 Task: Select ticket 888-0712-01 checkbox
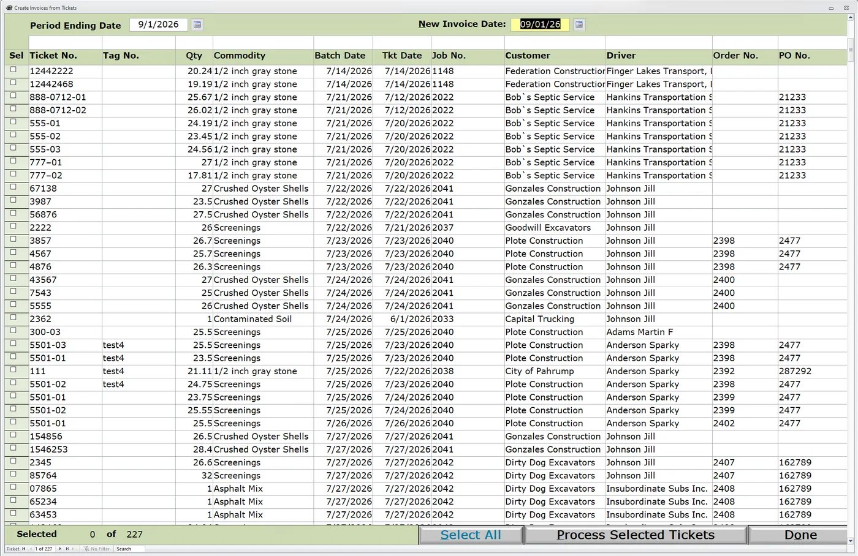[13, 96]
